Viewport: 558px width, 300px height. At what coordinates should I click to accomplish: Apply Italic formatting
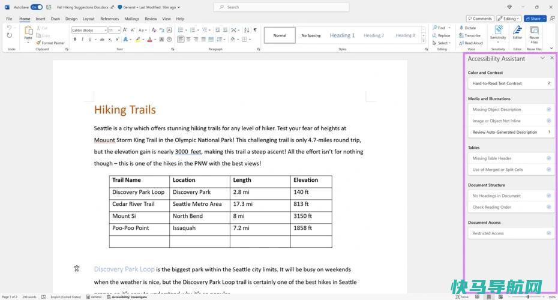(x=82, y=40)
